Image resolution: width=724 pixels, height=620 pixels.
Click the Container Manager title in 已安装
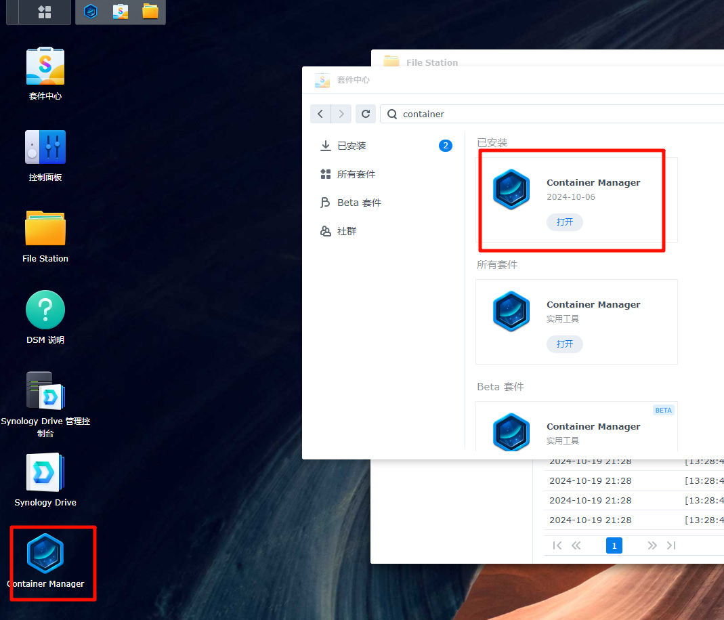click(x=593, y=182)
